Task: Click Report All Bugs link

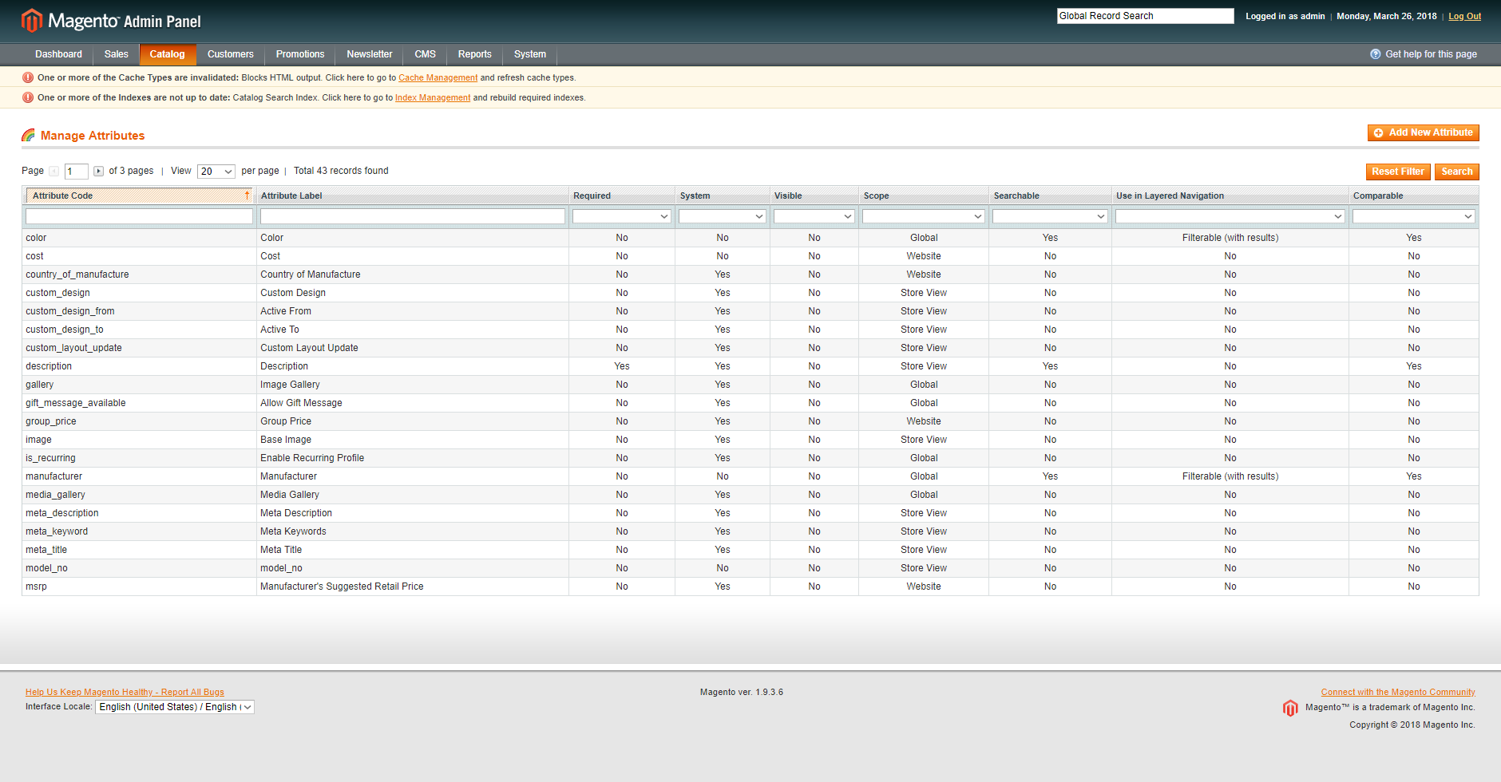Action: [125, 693]
